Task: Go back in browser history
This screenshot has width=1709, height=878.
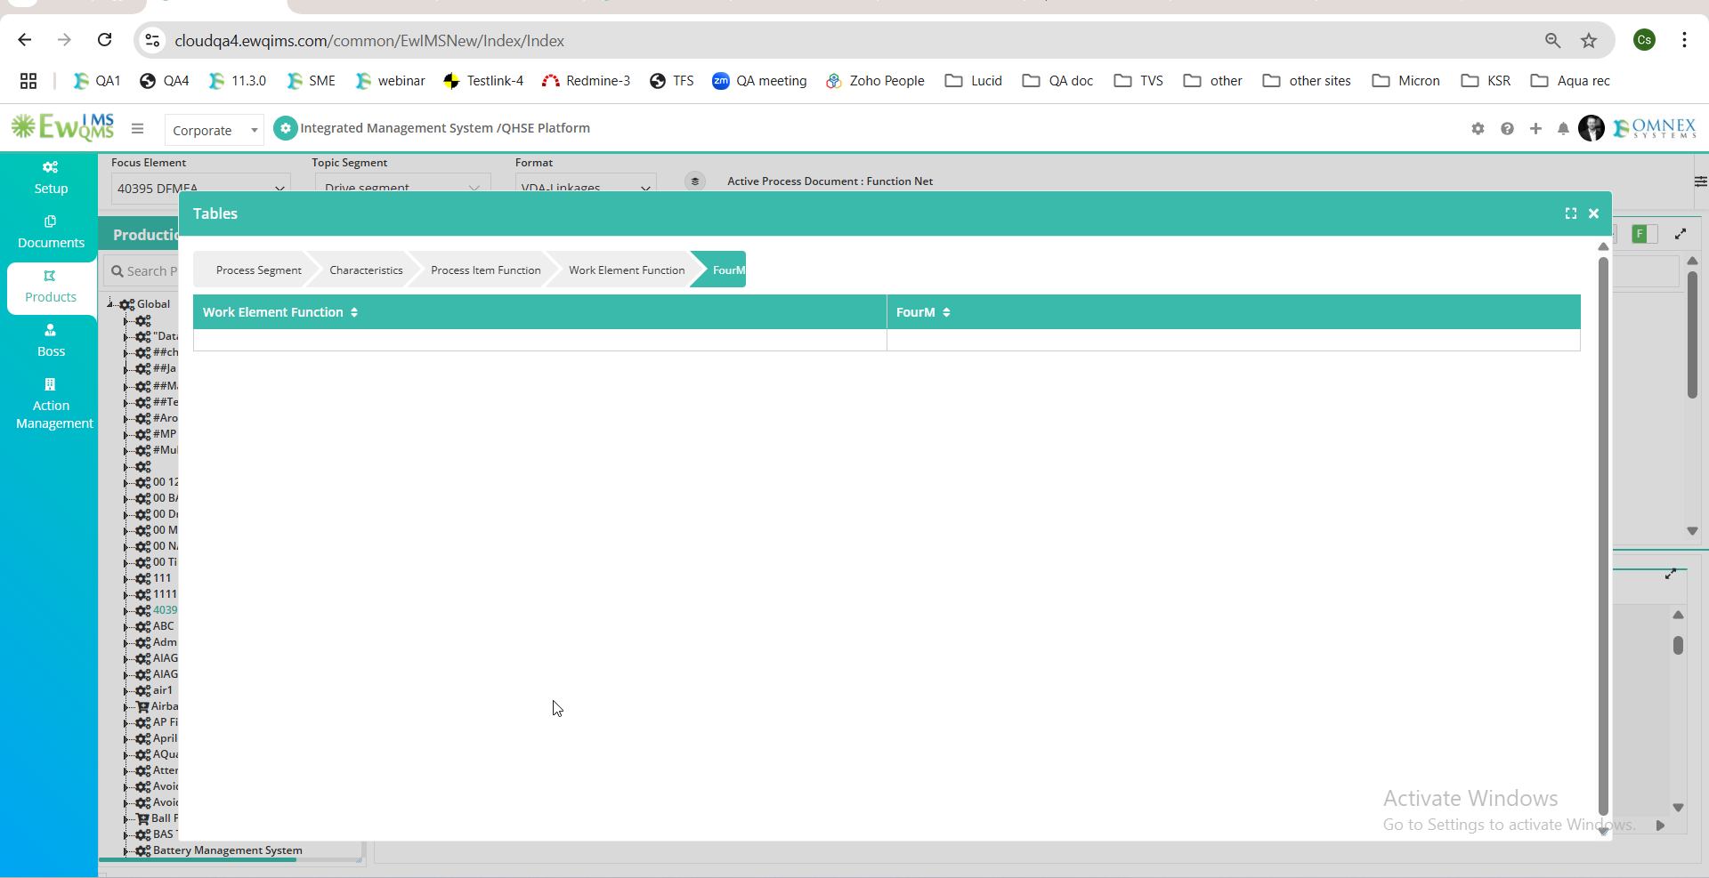Action: click(25, 40)
